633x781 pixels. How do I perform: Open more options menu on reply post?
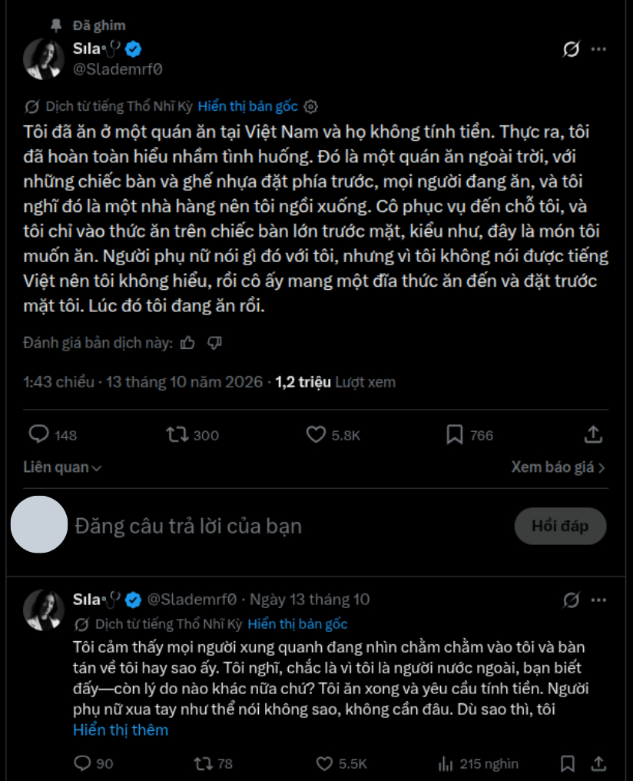click(x=598, y=600)
